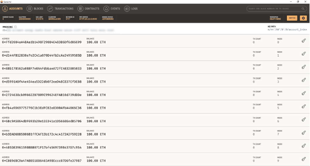Select address 0xFfd2004aA4BAa1b1498F290B4E483B6Df6d06699
Screen dimensions: 310x166
[42, 42]
